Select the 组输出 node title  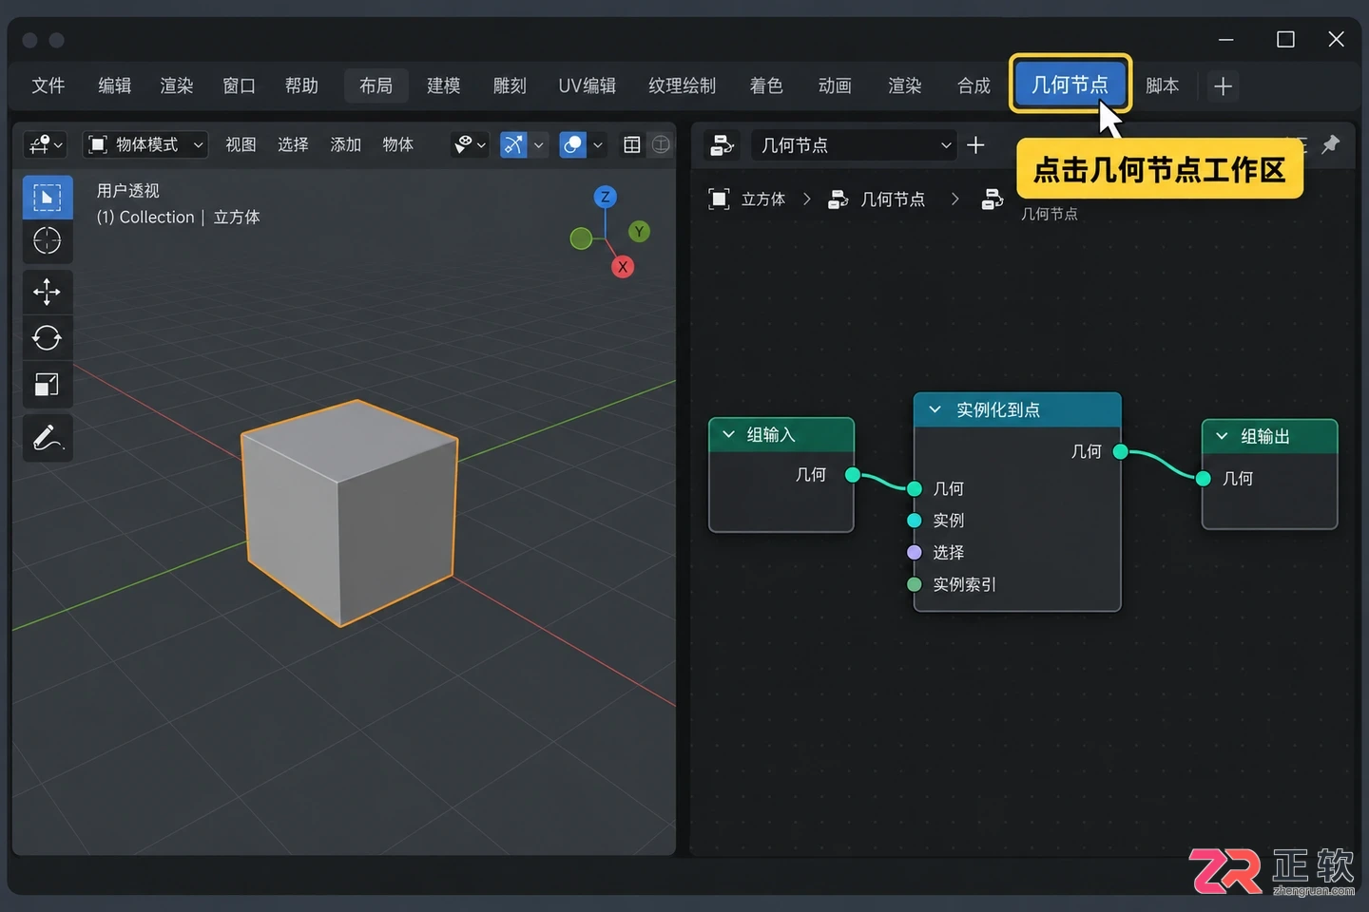(x=1265, y=436)
